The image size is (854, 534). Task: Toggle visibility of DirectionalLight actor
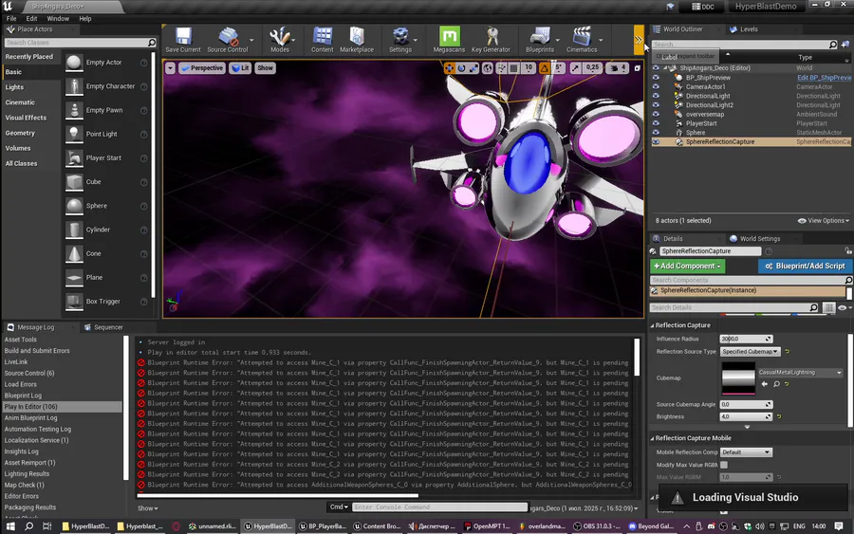point(656,96)
